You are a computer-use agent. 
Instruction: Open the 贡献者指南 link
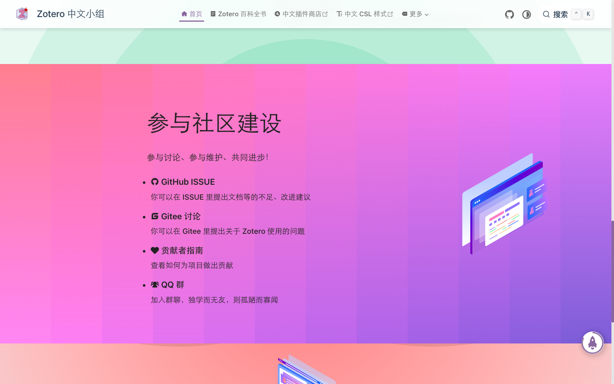pos(182,250)
